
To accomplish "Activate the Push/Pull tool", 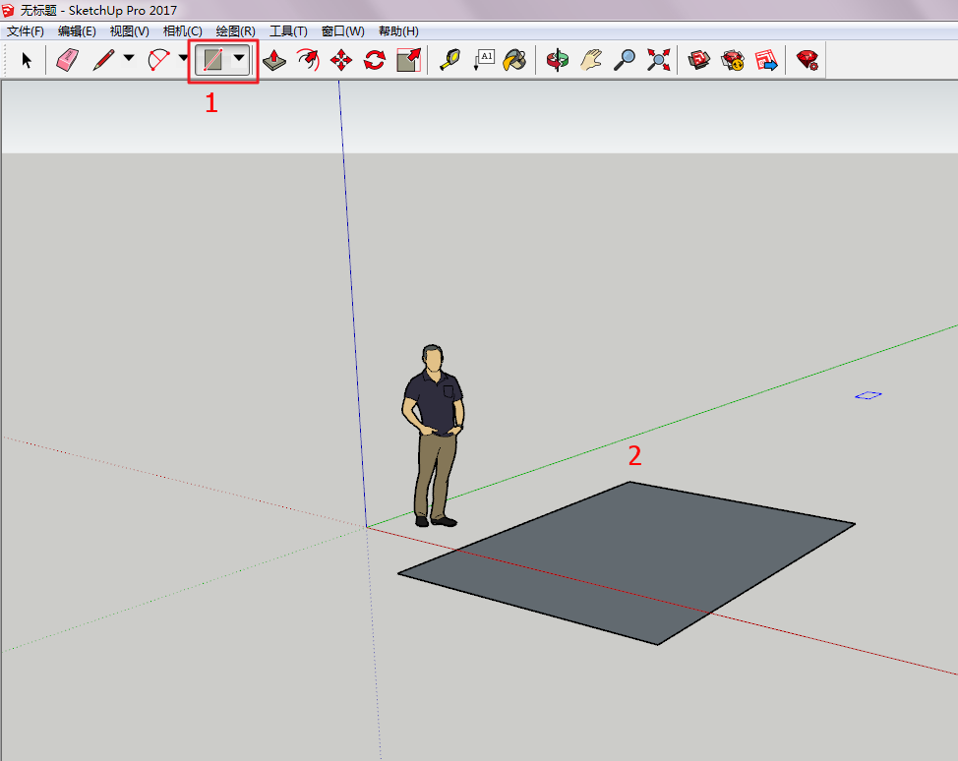I will (274, 61).
